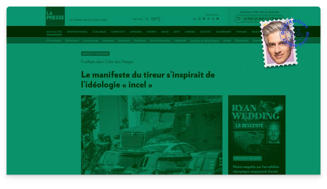The width and height of the screenshot is (327, 189).
Task: Click the Justice et faits divers article tag
Action: pyautogui.click(x=95, y=54)
